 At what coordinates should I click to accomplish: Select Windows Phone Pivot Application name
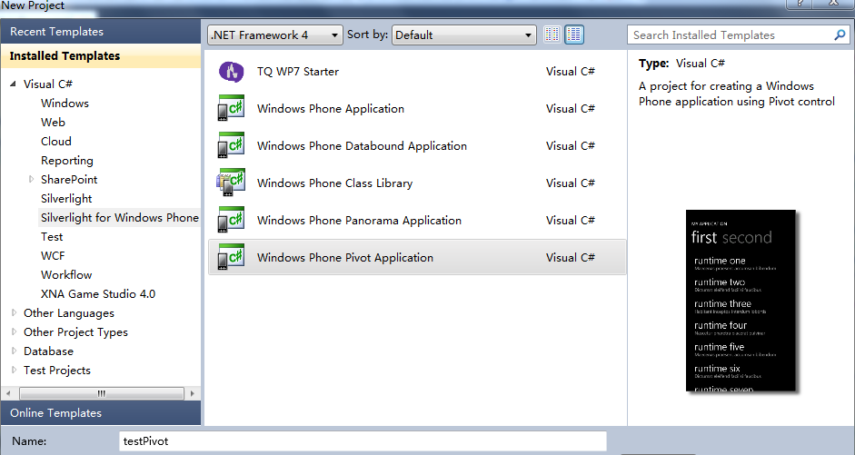(x=345, y=257)
